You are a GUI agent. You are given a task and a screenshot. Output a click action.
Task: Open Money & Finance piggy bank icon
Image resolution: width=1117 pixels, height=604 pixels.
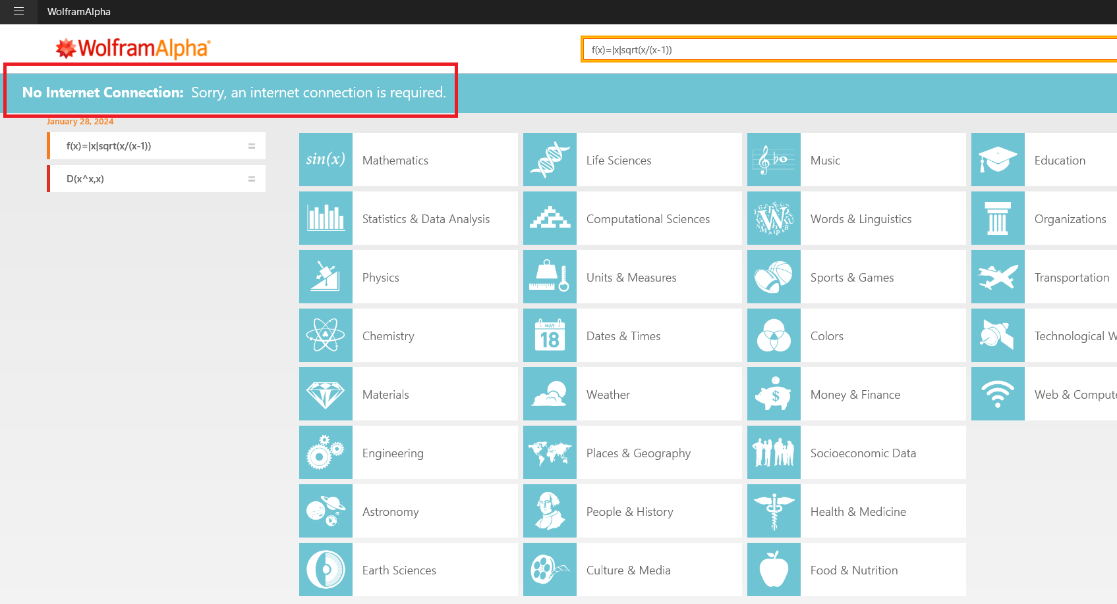[x=774, y=394]
